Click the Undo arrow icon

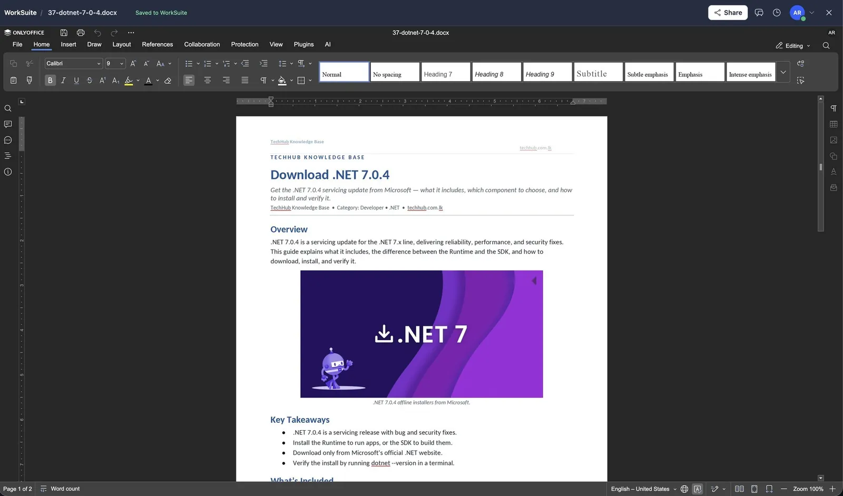[x=97, y=33]
